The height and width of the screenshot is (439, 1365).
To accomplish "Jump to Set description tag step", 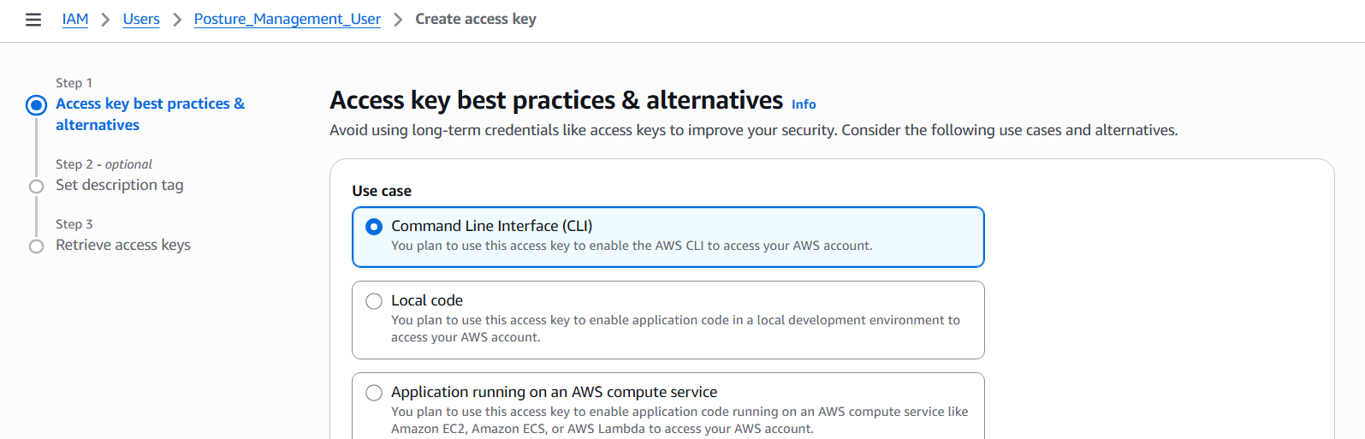I will (x=120, y=185).
